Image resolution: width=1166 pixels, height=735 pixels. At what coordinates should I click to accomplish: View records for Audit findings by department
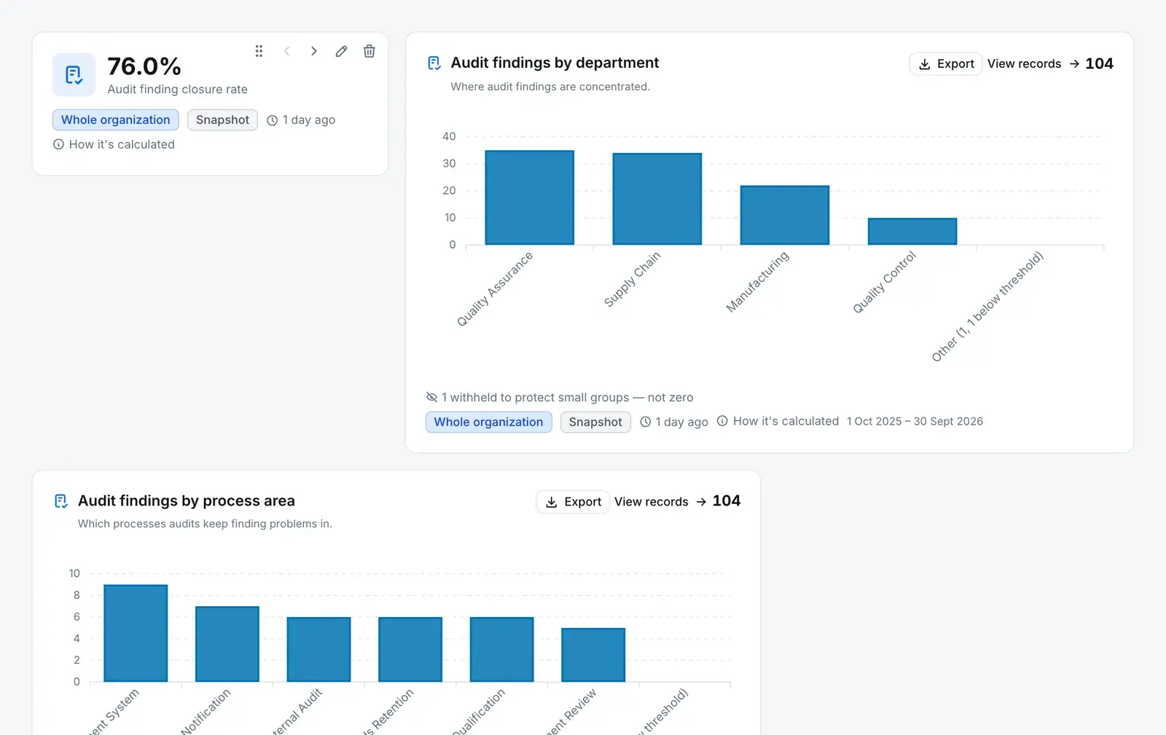pos(1033,64)
